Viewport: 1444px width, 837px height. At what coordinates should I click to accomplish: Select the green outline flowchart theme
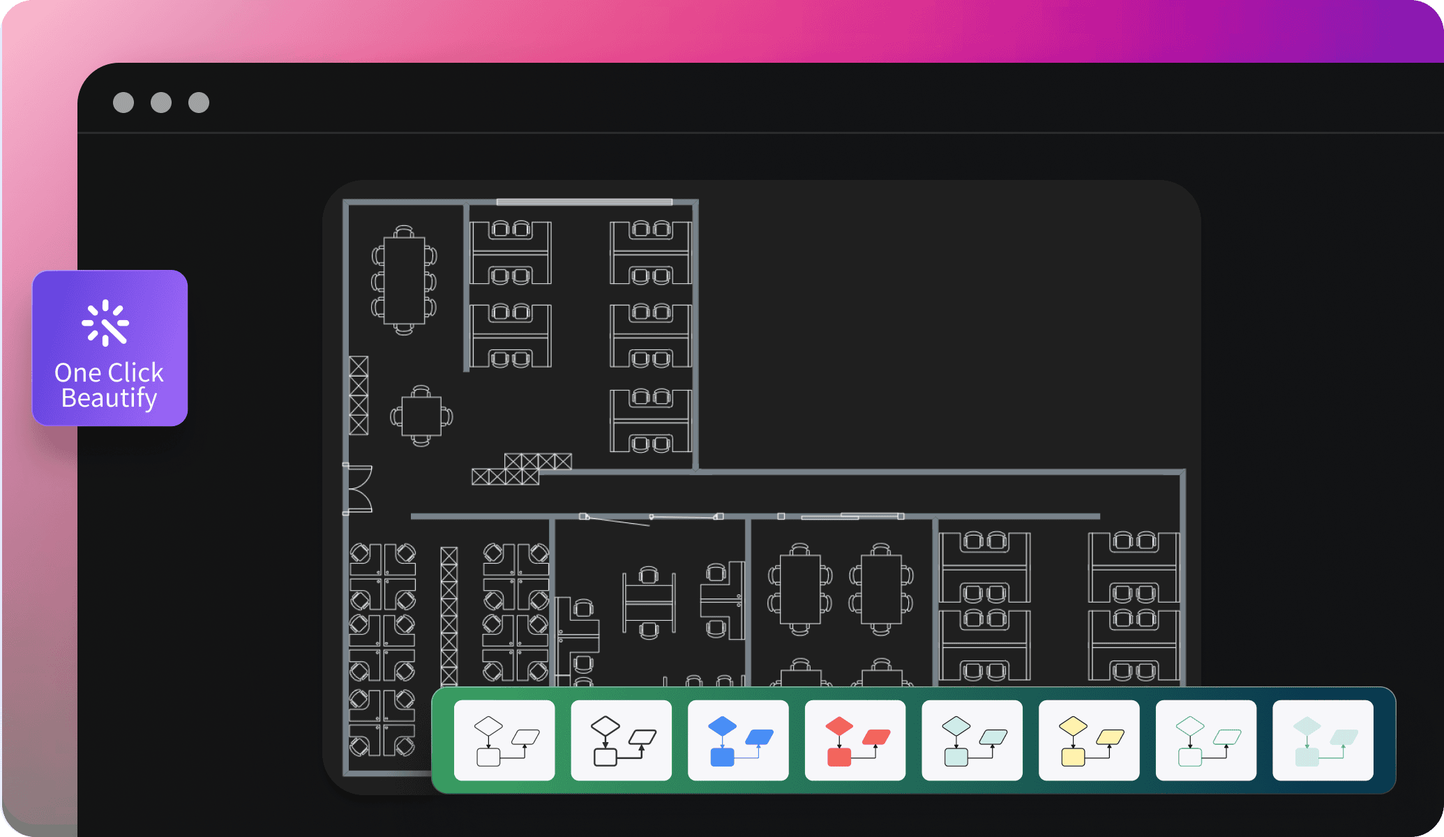pyautogui.click(x=1205, y=739)
